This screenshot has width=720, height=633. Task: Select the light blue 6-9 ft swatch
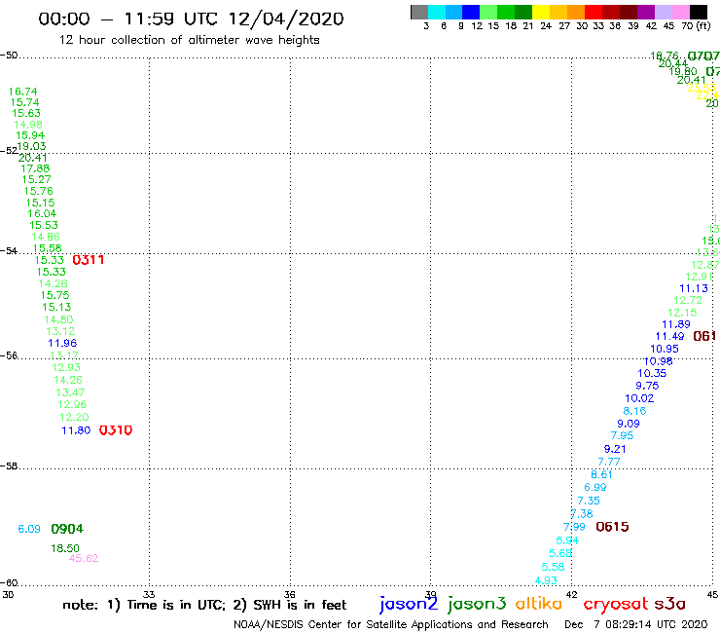453,12
